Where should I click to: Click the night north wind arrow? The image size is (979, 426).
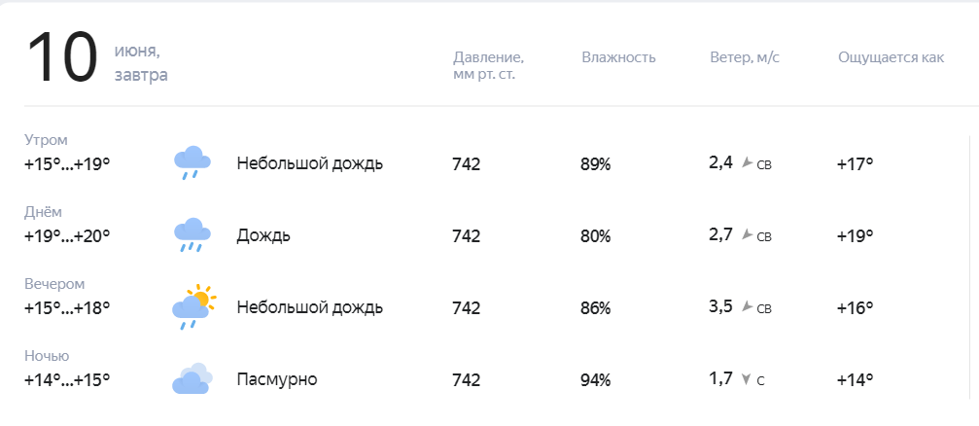pyautogui.click(x=746, y=379)
